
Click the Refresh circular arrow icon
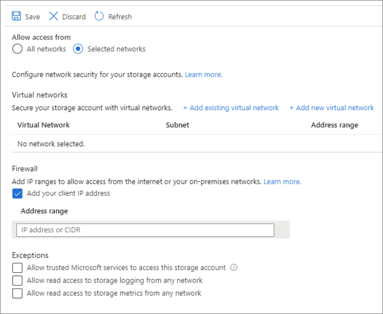[99, 16]
